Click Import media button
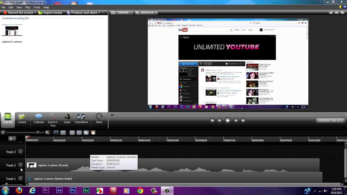The width and height of the screenshot is (347, 195). pos(50,13)
